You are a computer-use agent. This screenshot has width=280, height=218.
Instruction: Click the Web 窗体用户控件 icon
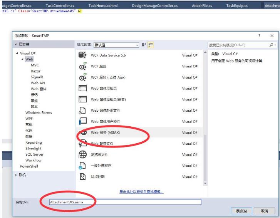(83, 121)
